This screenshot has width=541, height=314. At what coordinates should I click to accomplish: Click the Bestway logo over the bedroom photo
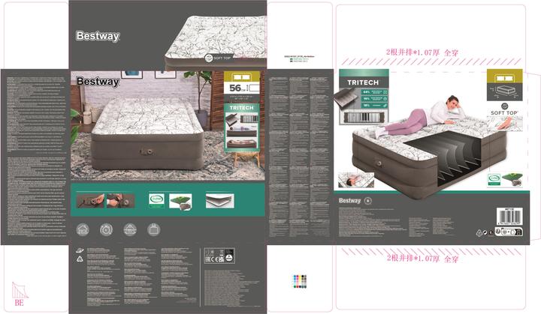pos(98,82)
